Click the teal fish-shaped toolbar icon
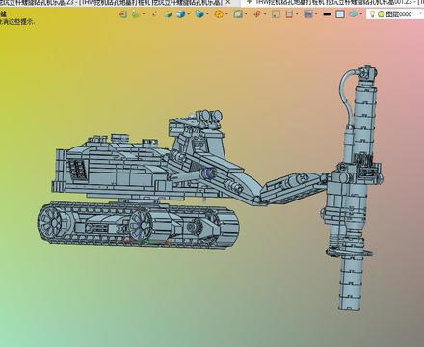 coord(354,14)
